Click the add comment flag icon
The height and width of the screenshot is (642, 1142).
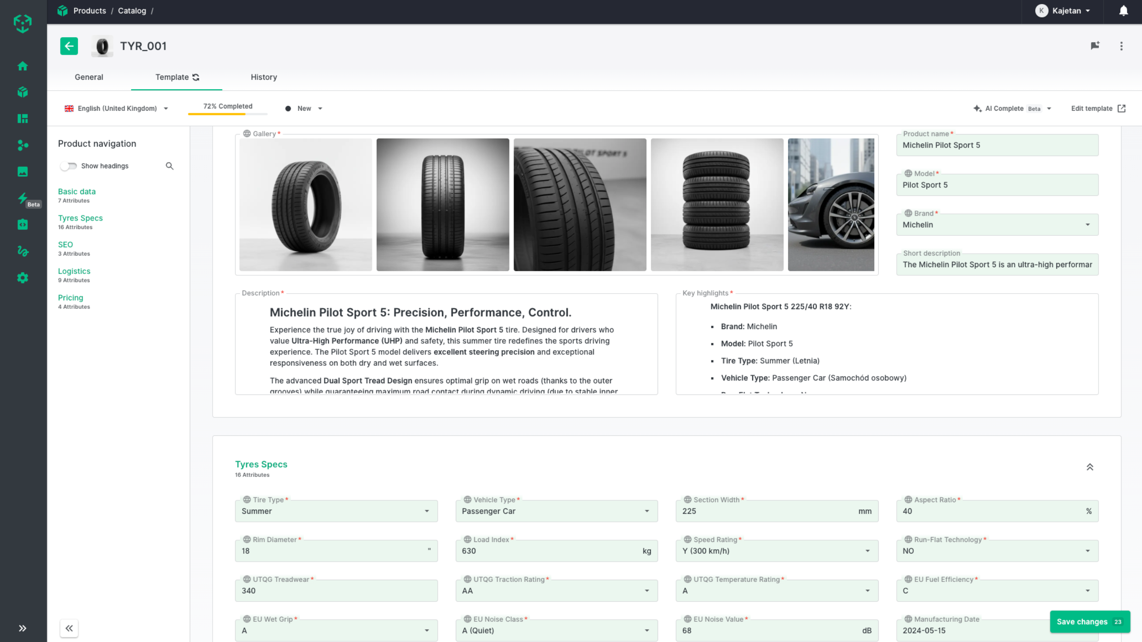pyautogui.click(x=1095, y=46)
